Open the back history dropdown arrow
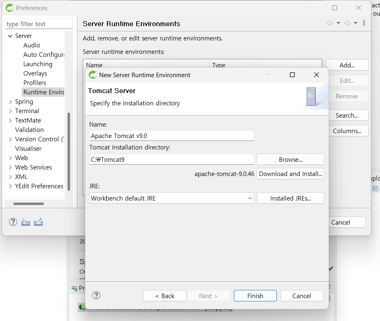Viewport: 380px width, 321px height. point(338,23)
